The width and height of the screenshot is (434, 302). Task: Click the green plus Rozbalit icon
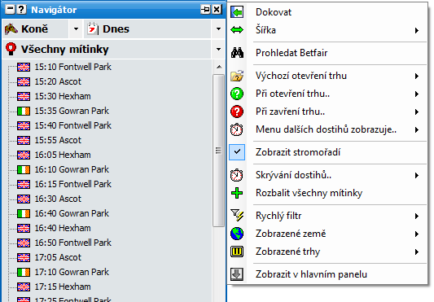click(x=237, y=193)
